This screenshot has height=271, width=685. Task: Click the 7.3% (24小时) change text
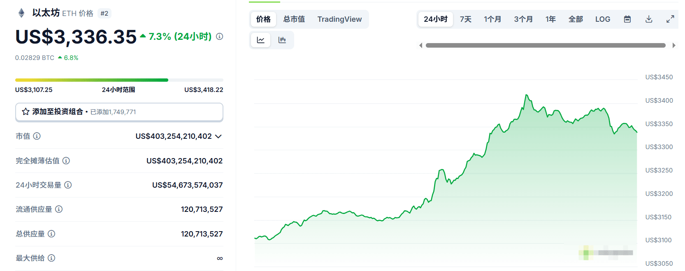pos(180,37)
